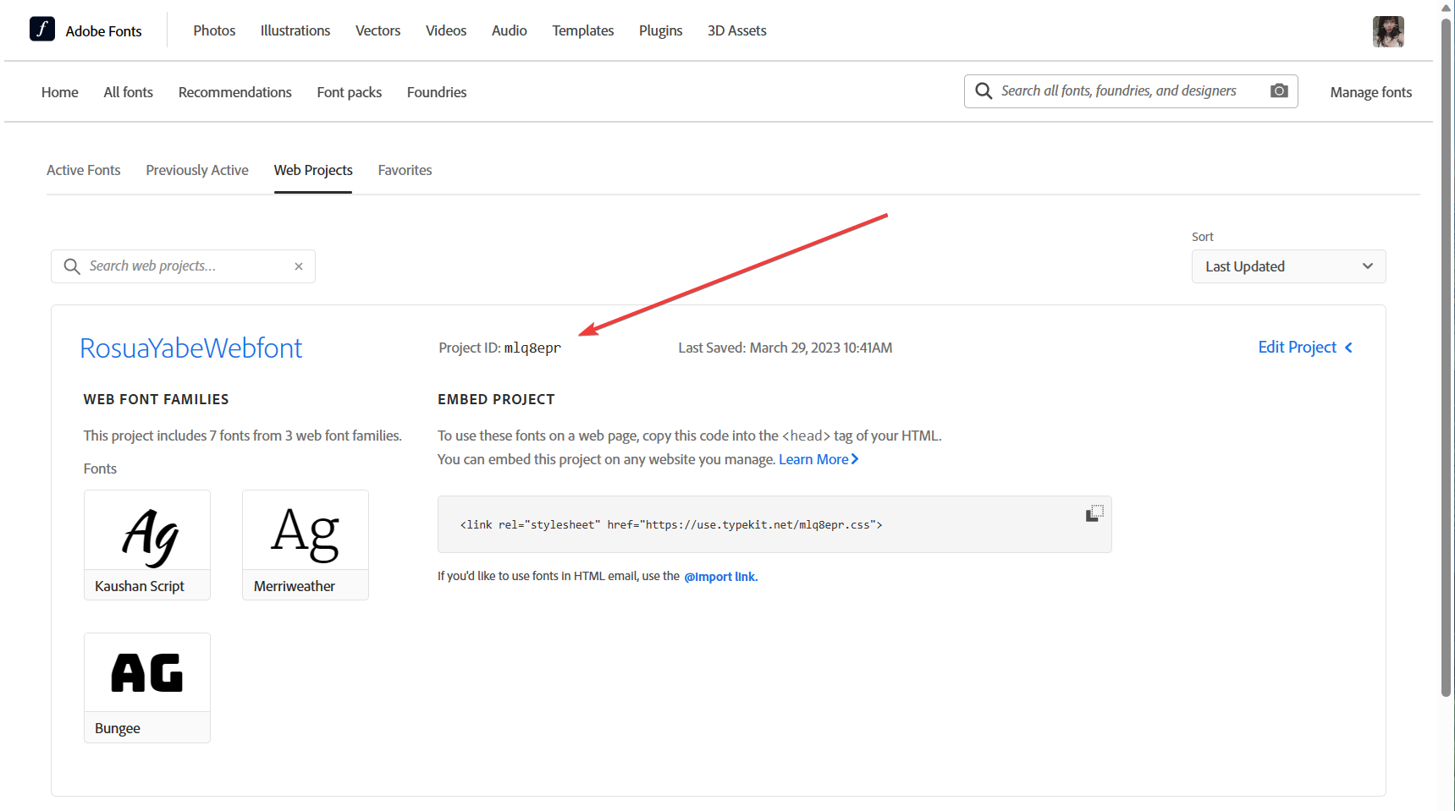
Task: Click the Adobe Fonts logo icon
Action: pos(42,30)
